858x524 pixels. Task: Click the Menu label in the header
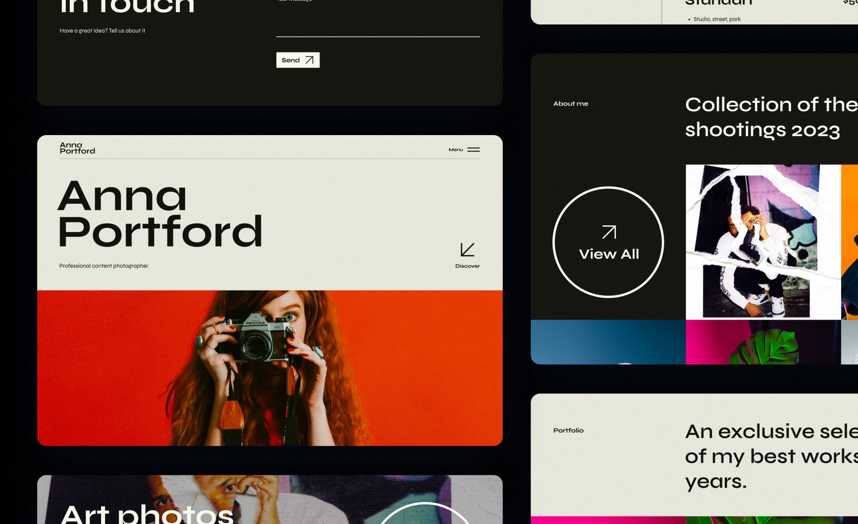tap(455, 150)
